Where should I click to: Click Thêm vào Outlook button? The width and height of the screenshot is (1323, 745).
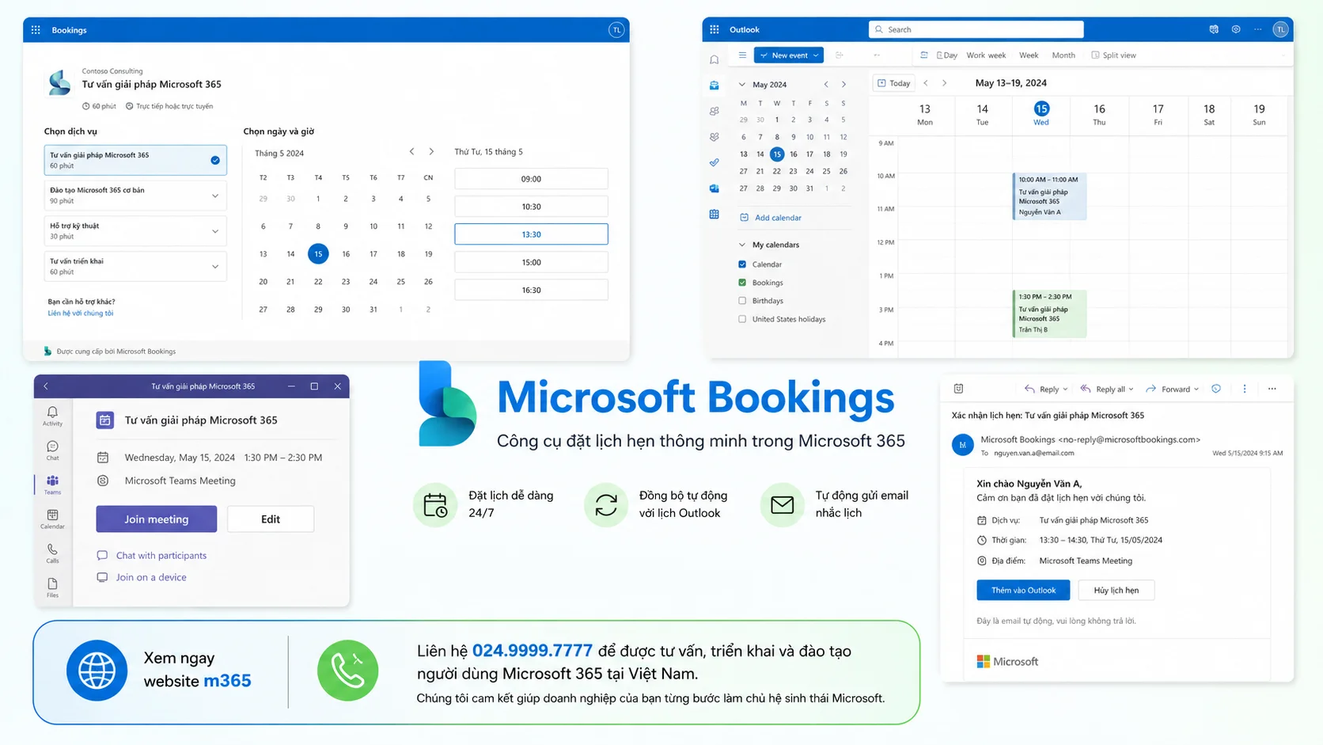click(x=1024, y=590)
